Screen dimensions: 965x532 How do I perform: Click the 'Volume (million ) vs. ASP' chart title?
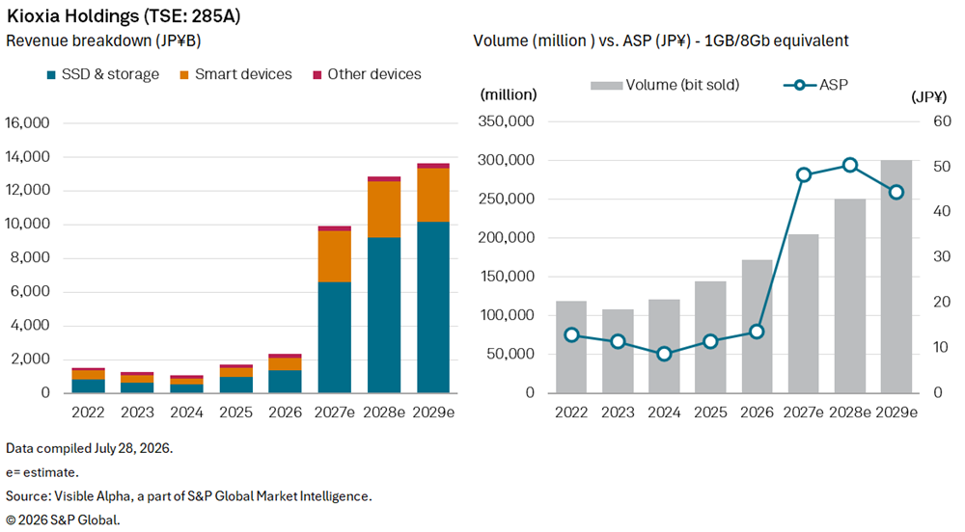661,41
